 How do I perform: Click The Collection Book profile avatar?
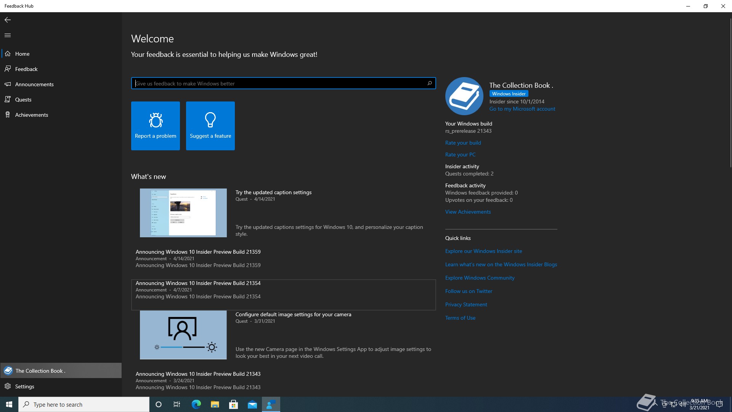(464, 96)
